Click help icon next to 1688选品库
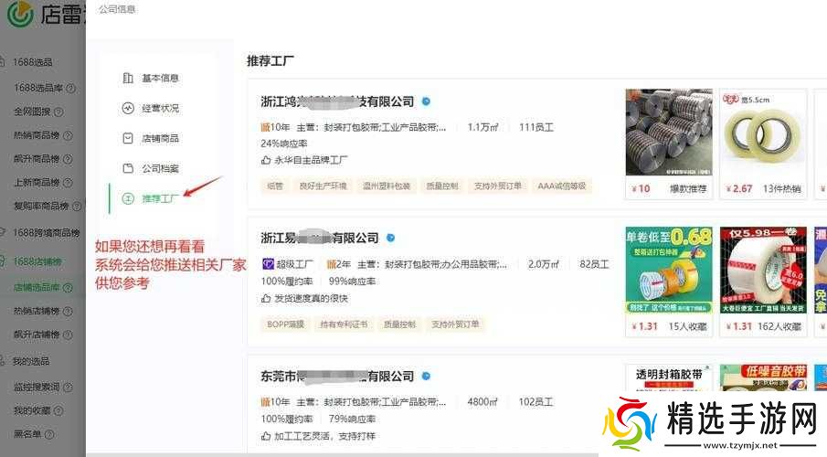This screenshot has height=457, width=827. pyautogui.click(x=70, y=87)
